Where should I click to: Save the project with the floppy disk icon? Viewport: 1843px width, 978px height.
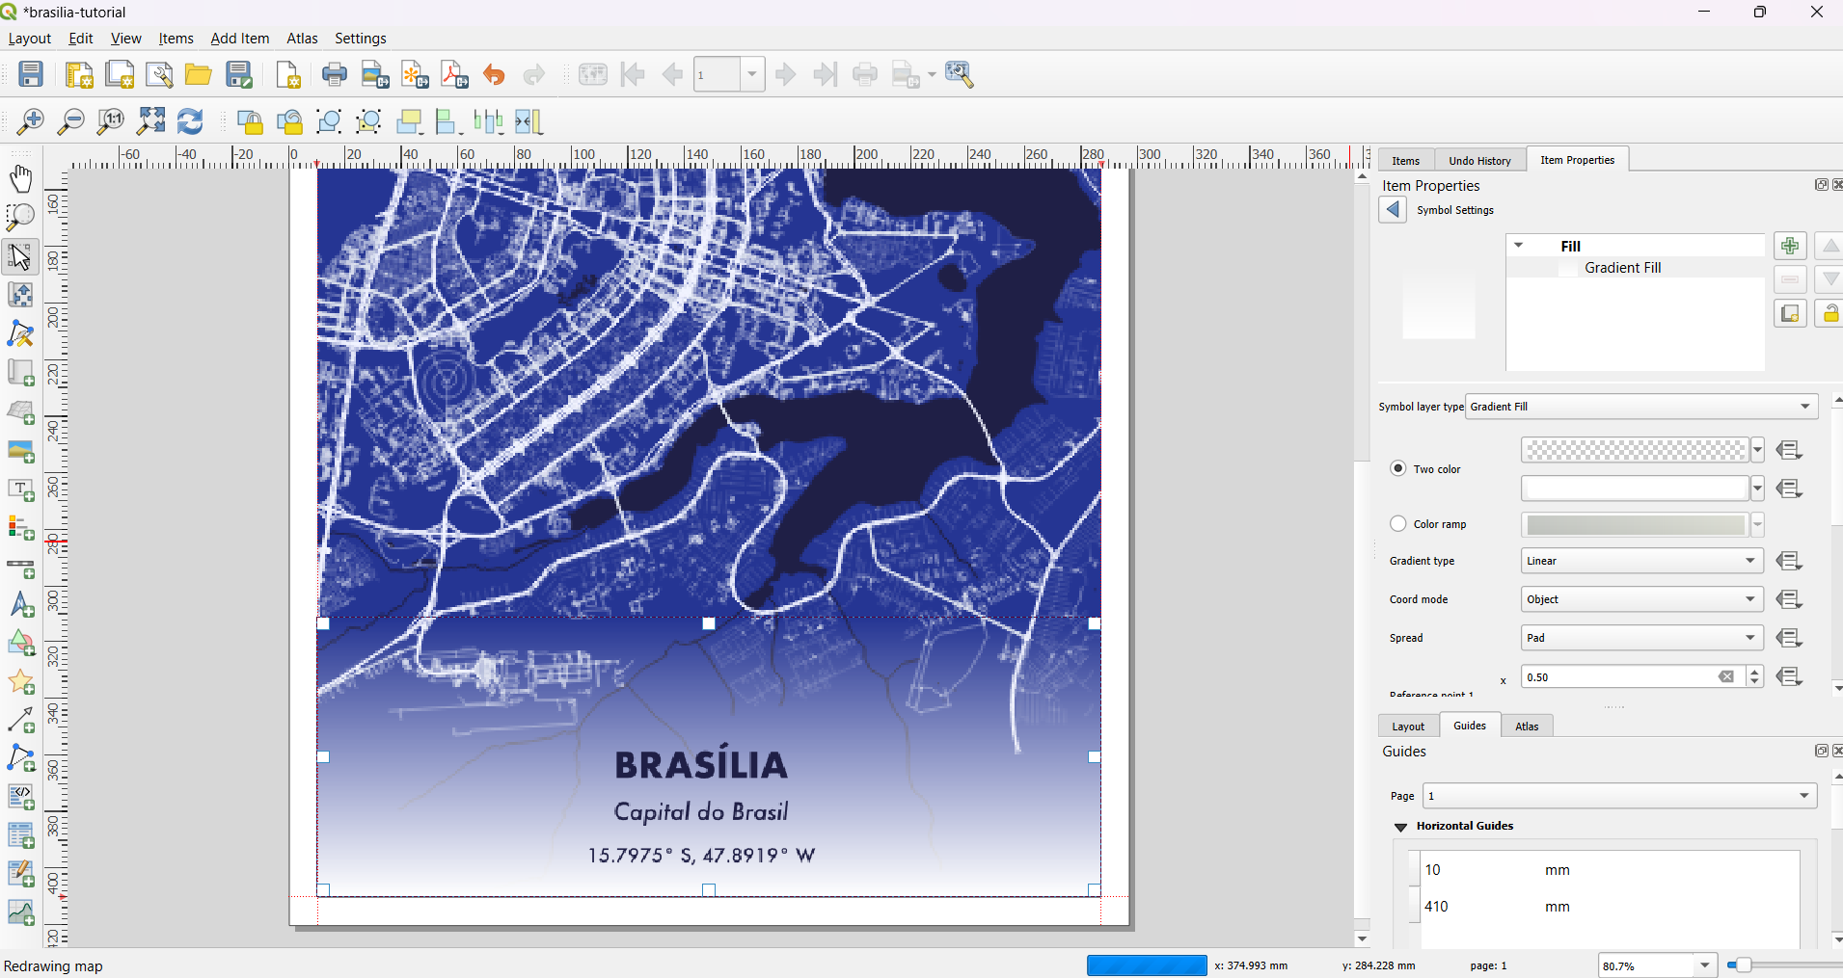click(31, 74)
